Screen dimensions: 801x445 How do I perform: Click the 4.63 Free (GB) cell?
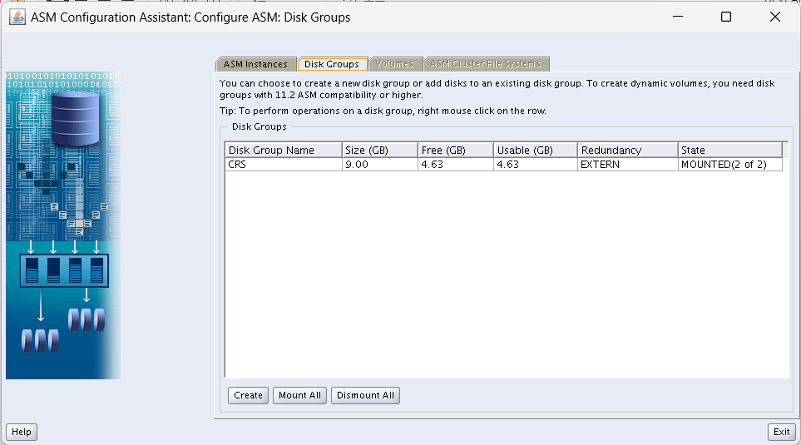point(456,164)
